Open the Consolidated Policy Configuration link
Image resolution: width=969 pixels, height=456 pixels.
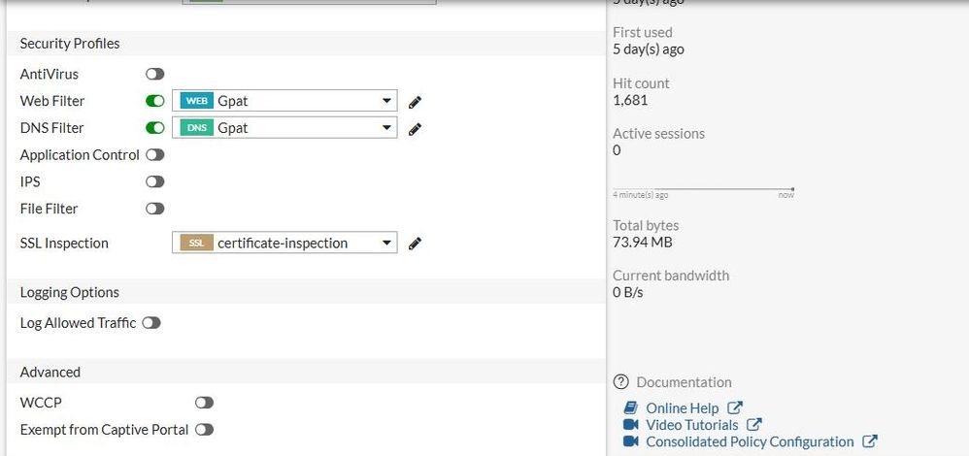(750, 441)
